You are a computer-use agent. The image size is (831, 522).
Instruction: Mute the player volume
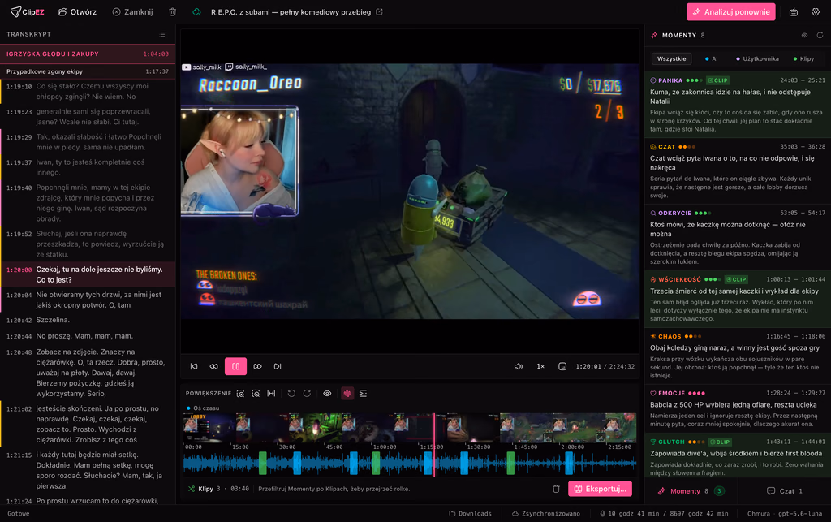pos(519,366)
